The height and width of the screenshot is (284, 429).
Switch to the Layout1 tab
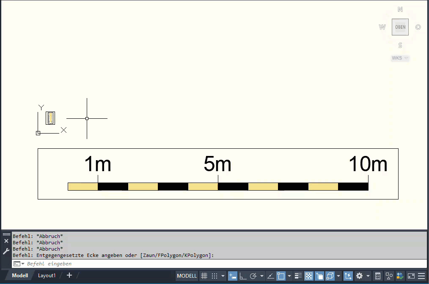pos(47,276)
